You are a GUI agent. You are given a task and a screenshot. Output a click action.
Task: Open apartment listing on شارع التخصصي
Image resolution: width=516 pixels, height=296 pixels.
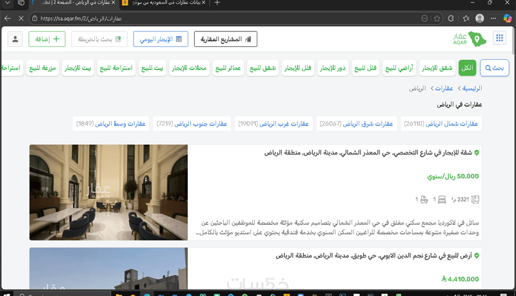(x=368, y=153)
